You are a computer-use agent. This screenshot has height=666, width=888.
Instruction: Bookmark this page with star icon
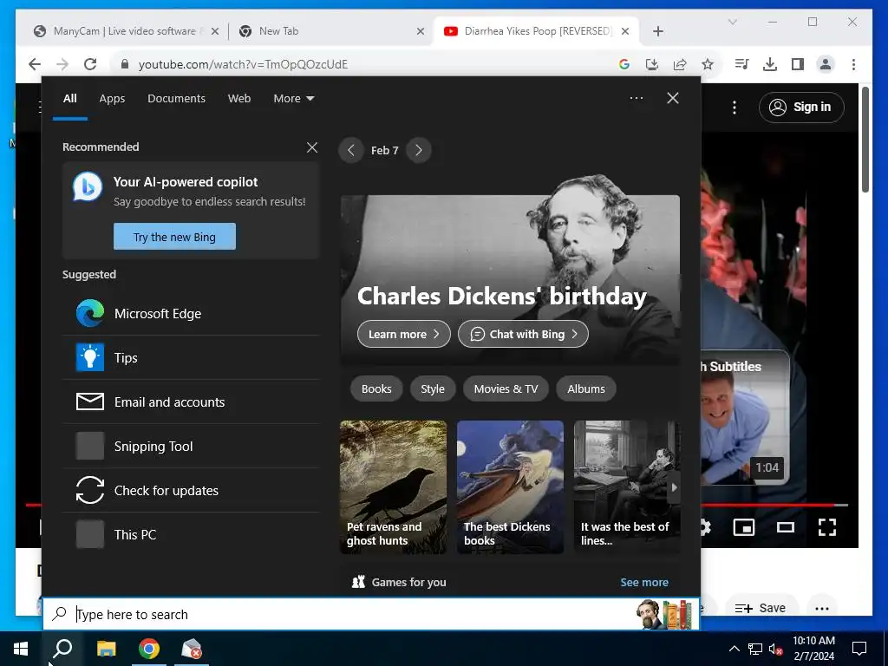(x=708, y=64)
